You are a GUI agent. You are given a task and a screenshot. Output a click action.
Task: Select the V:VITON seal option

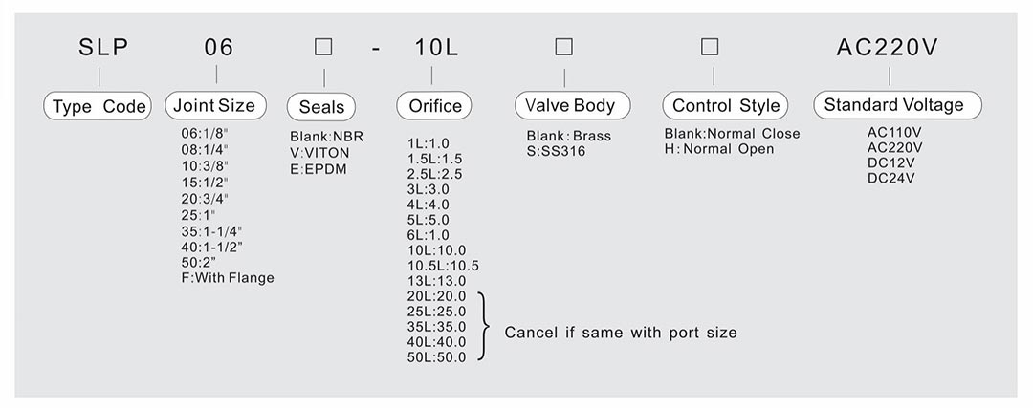(318, 153)
